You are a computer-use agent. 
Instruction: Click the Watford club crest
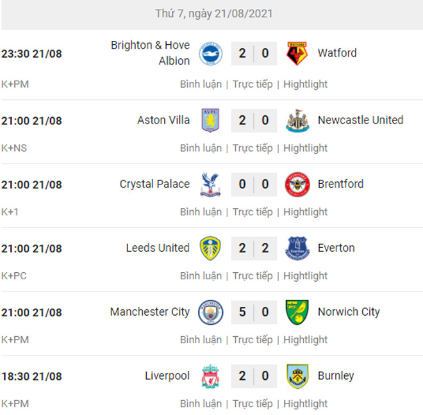pyautogui.click(x=297, y=53)
